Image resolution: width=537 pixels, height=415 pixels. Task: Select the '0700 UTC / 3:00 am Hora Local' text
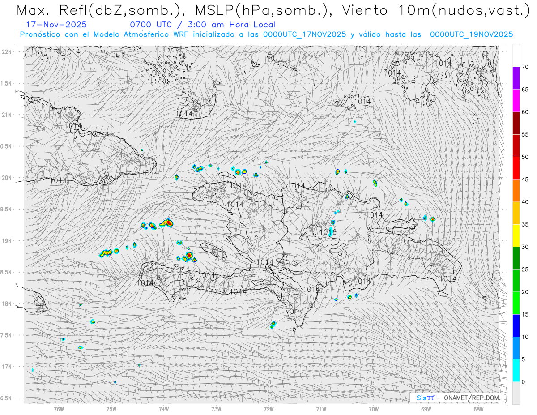click(202, 25)
